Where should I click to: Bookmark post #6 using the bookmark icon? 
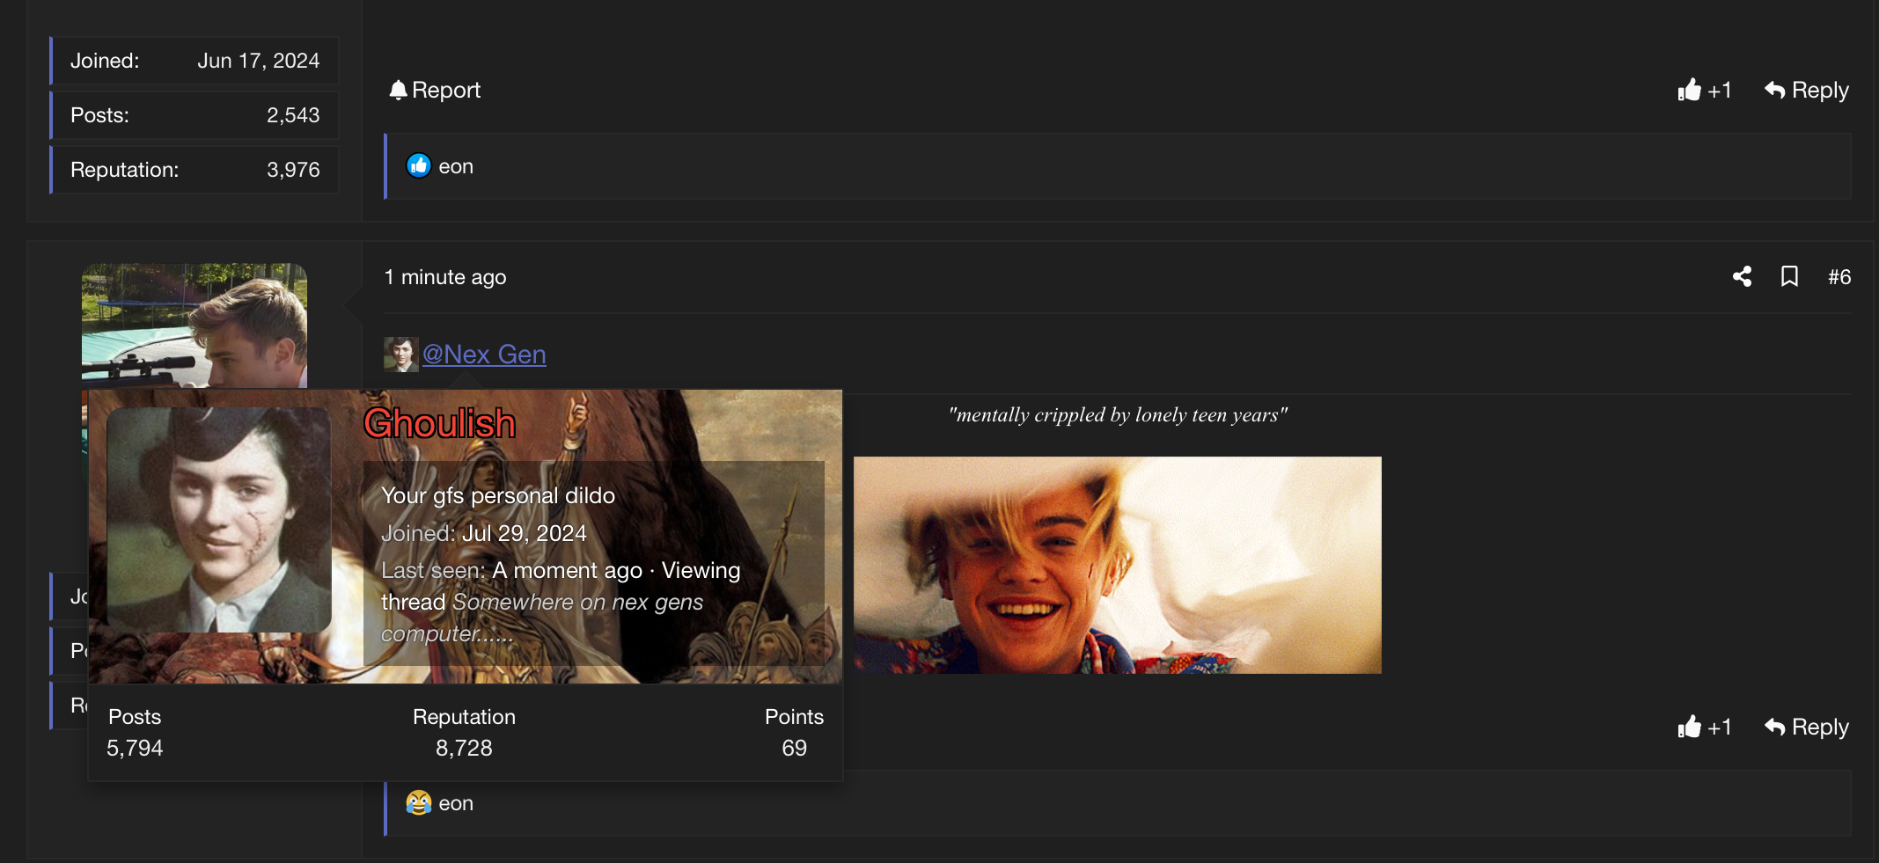[1789, 277]
